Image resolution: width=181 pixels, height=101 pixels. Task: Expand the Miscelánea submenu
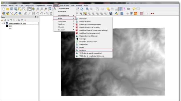[64, 24]
